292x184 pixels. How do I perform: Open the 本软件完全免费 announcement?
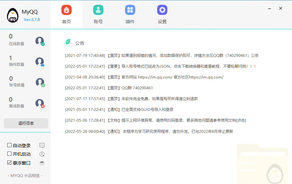131,99
